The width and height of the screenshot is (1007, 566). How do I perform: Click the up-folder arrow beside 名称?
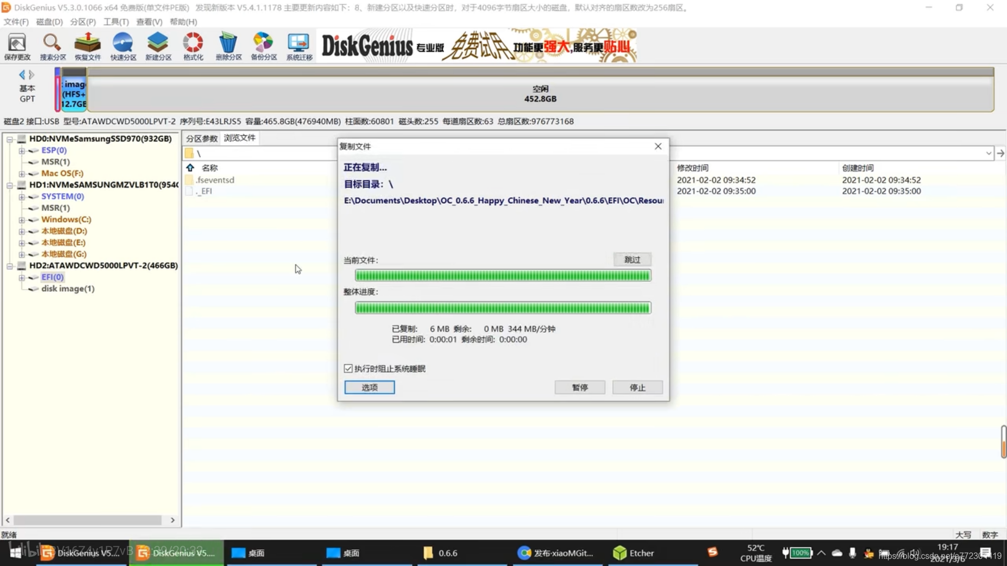(190, 168)
